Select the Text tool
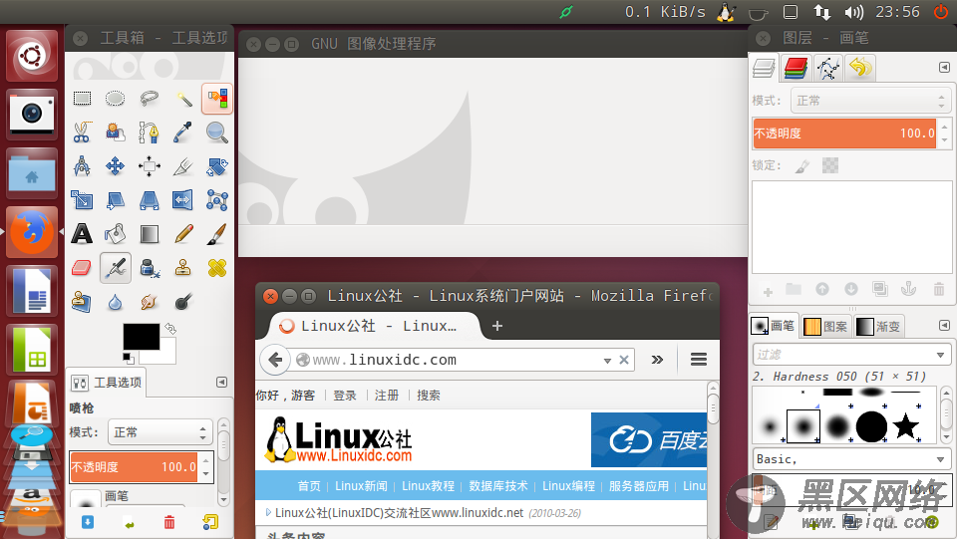957x539 pixels. (82, 233)
